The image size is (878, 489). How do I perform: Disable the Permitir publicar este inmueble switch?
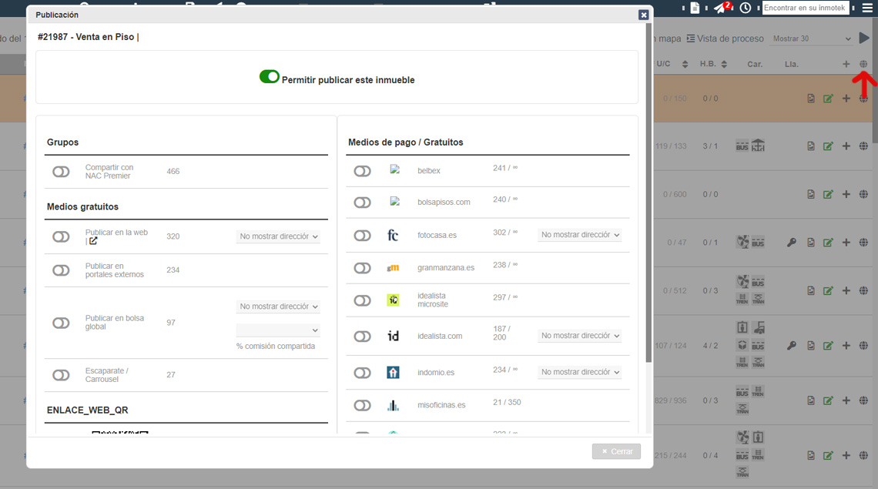tap(270, 77)
